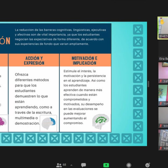Click muted microphone icon on MA tile
This screenshot has width=168, height=168.
[161, 148]
